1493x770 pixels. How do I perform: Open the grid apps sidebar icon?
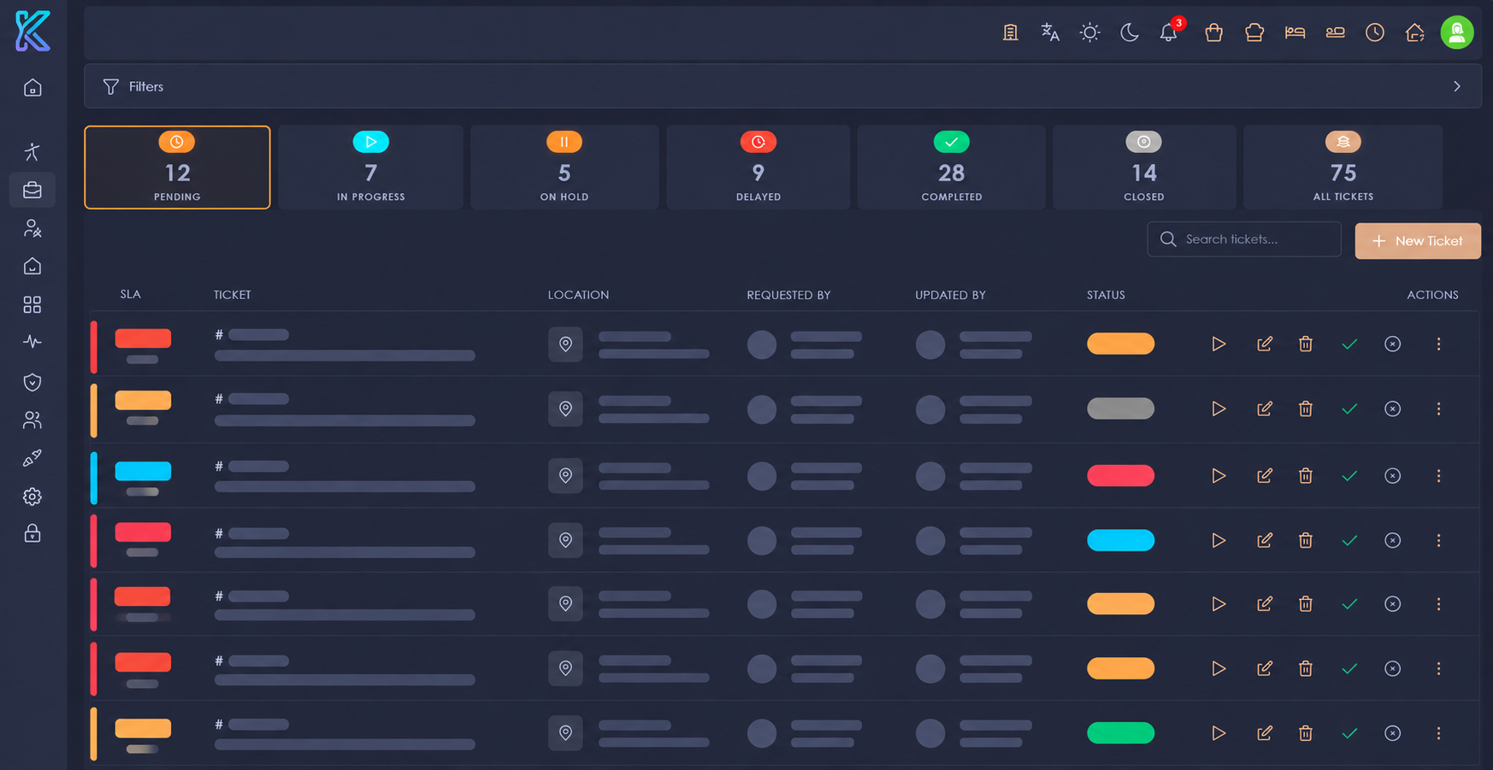point(32,305)
